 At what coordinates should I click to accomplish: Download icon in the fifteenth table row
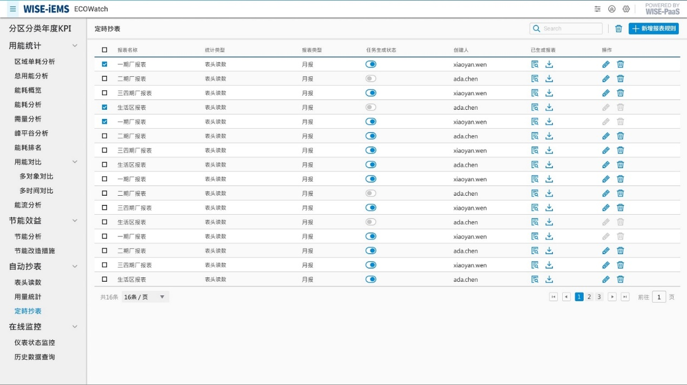pos(549,265)
